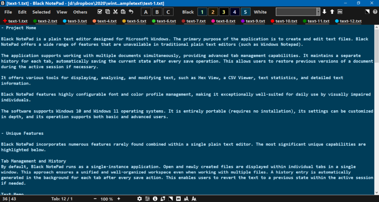
Task: Click the scrollbar up arrow
Action: tap(376, 27)
